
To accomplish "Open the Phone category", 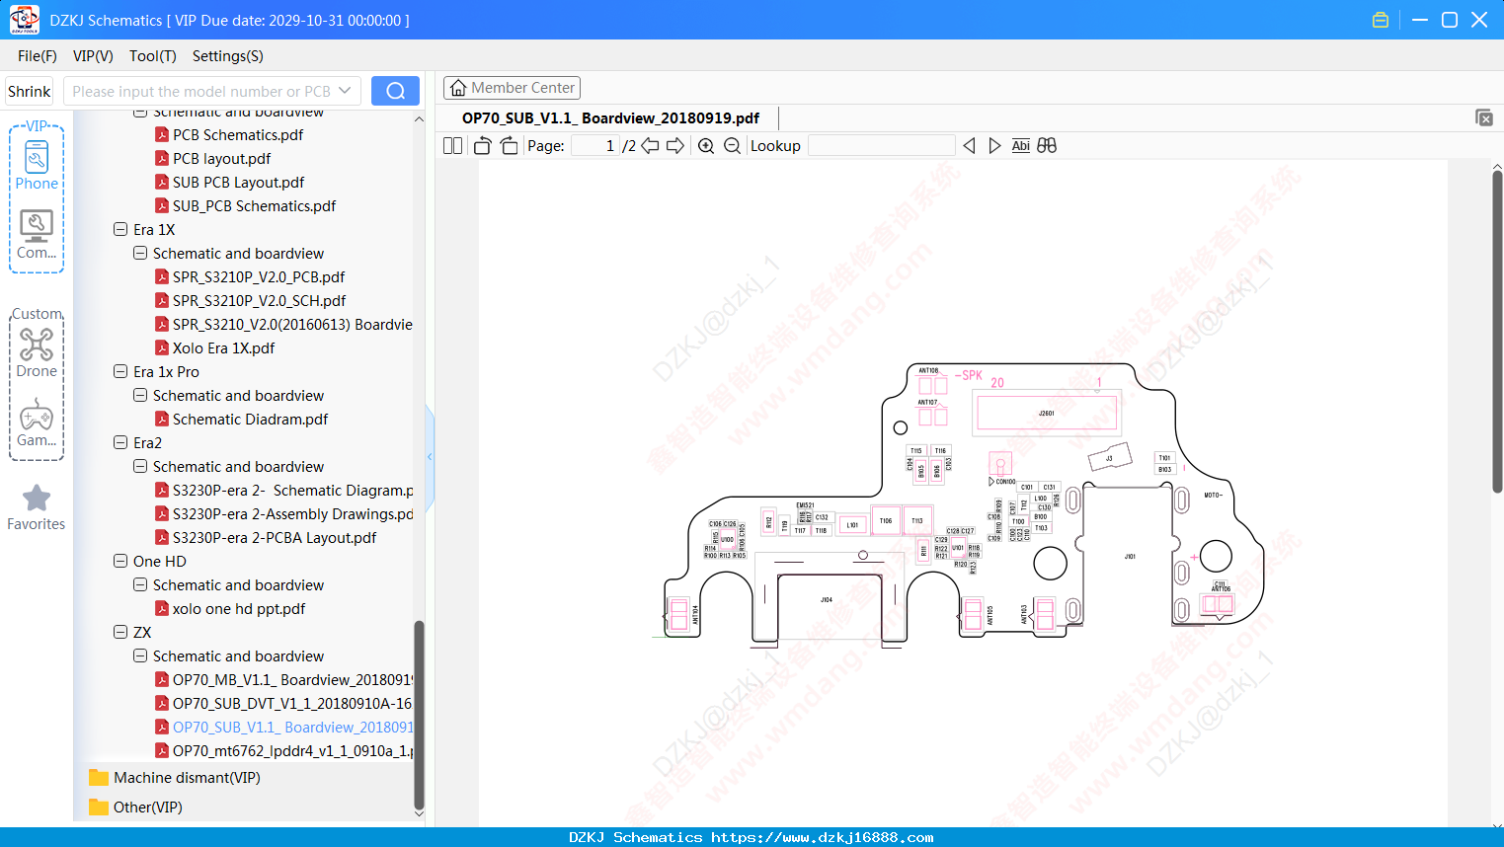I will point(37,165).
